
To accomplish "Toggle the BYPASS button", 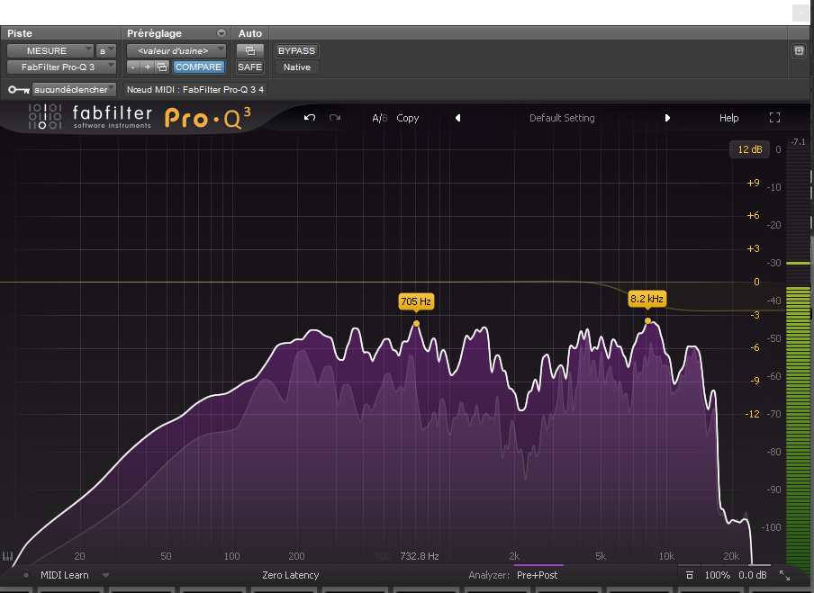I will tap(296, 51).
